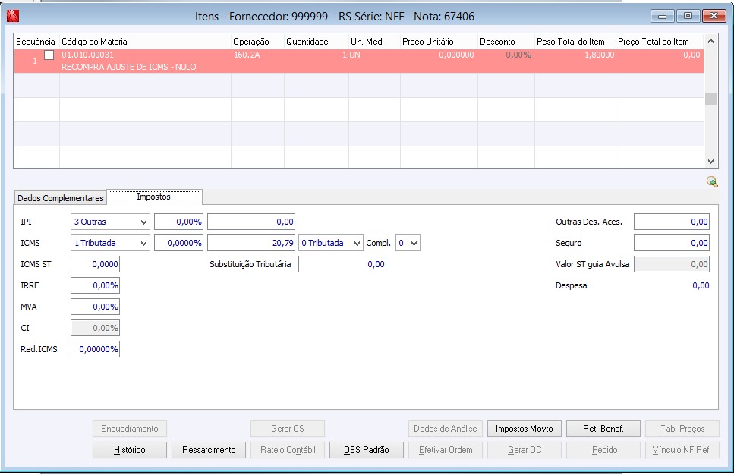Screen dimensions: 734x475
Task: Click the Preço Total do Item header
Action: tap(660, 42)
